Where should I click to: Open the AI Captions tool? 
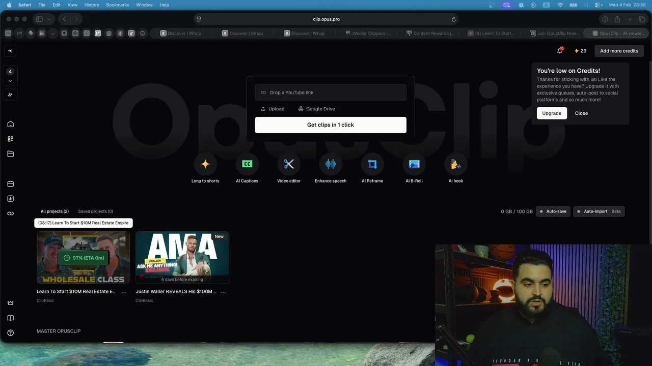247,164
